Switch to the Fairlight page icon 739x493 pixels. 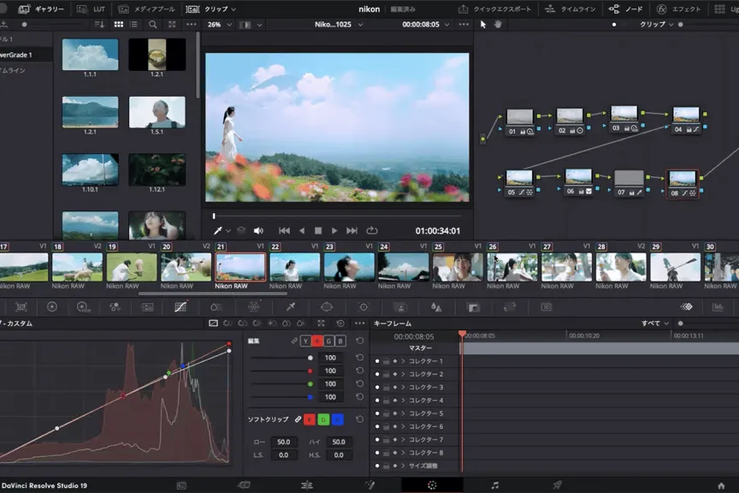click(494, 485)
